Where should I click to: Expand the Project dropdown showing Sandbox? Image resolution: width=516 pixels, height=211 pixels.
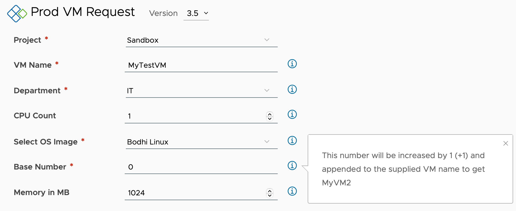click(x=201, y=40)
